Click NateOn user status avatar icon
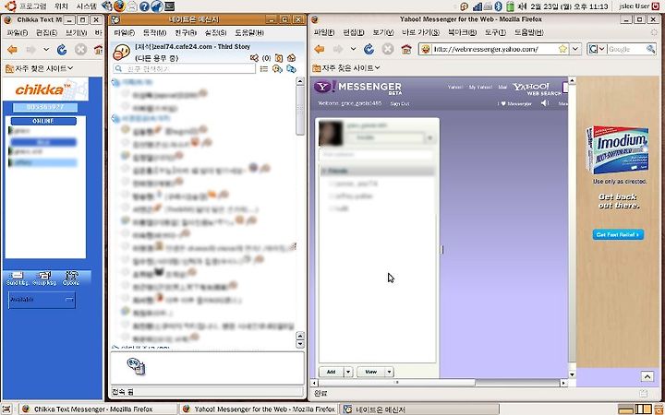The height and width of the screenshot is (415, 665). coord(121,53)
